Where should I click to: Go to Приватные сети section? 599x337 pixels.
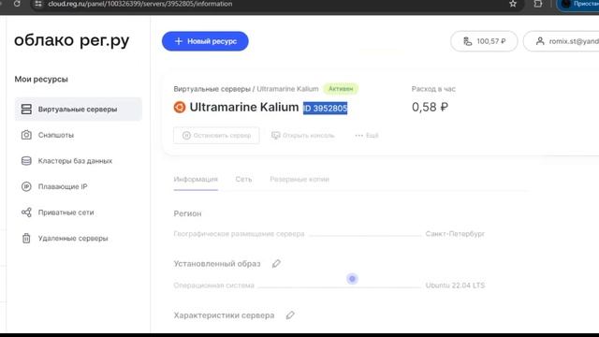[66, 212]
